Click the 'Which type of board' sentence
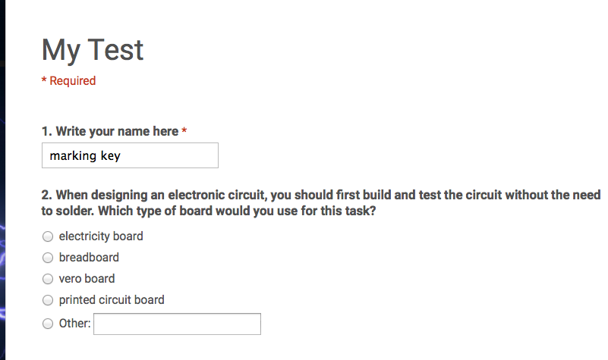This screenshot has width=608, height=360. [x=237, y=211]
